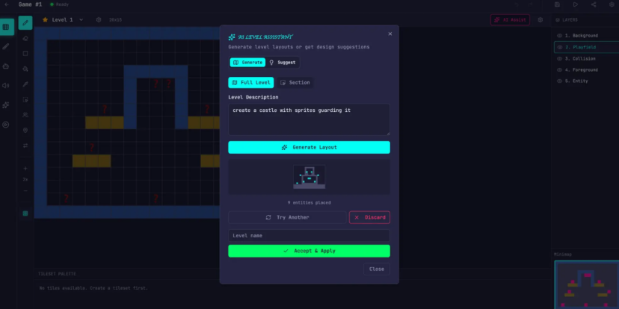
Task: Click the generated castle layout preview thumbnail
Action: click(309, 177)
